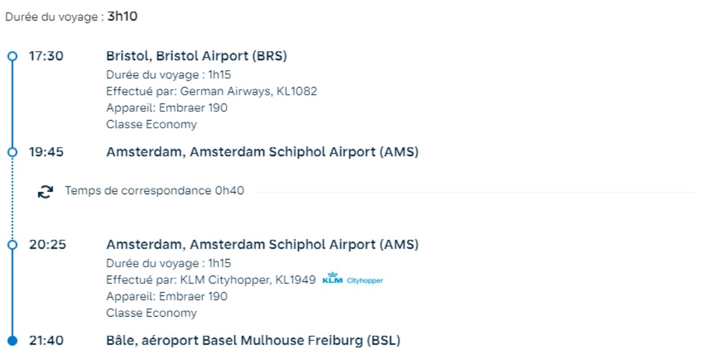Screen dimensions: 707x362
Task: Click second Appareil: Embraer 190 line
Action: (167, 296)
